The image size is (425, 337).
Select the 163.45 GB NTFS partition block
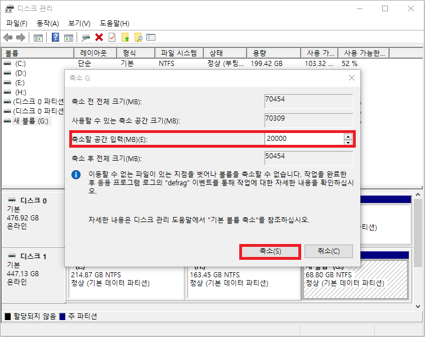(x=244, y=283)
